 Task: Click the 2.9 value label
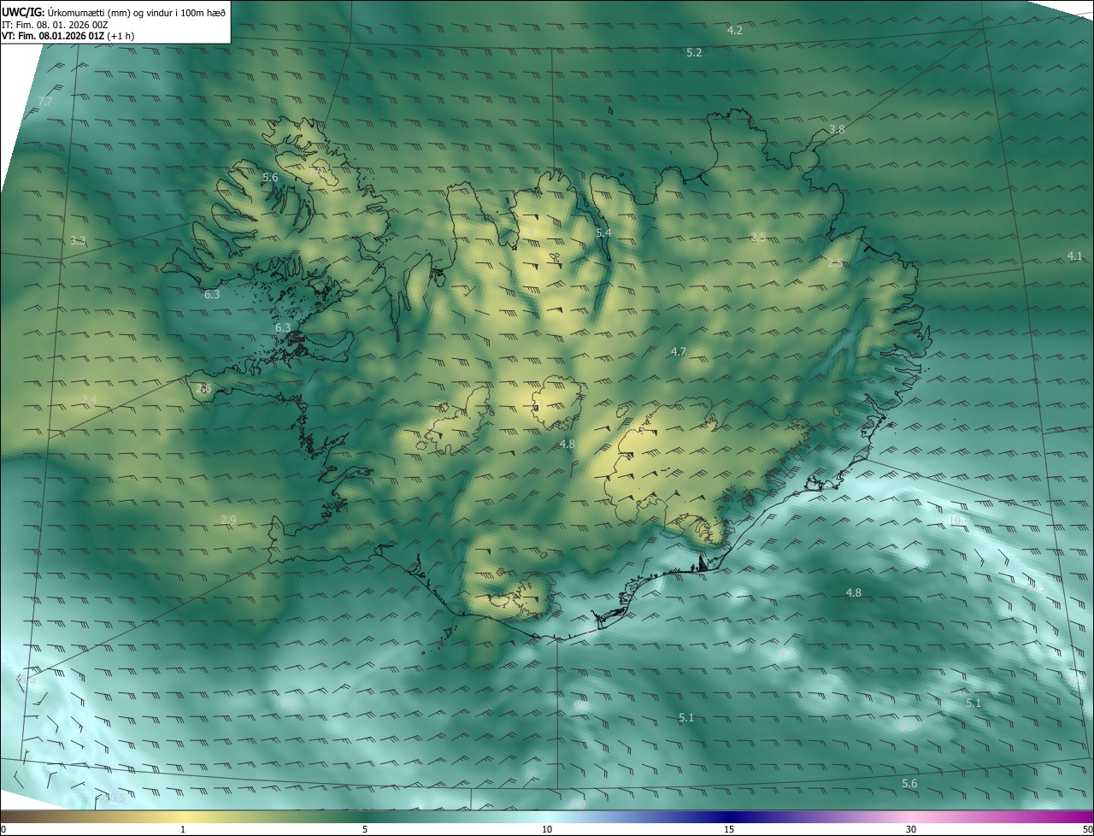coord(228,521)
